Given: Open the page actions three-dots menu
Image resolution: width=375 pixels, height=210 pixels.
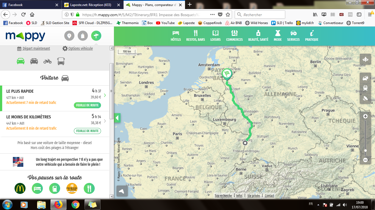Looking at the screenshot, I should (x=212, y=14).
